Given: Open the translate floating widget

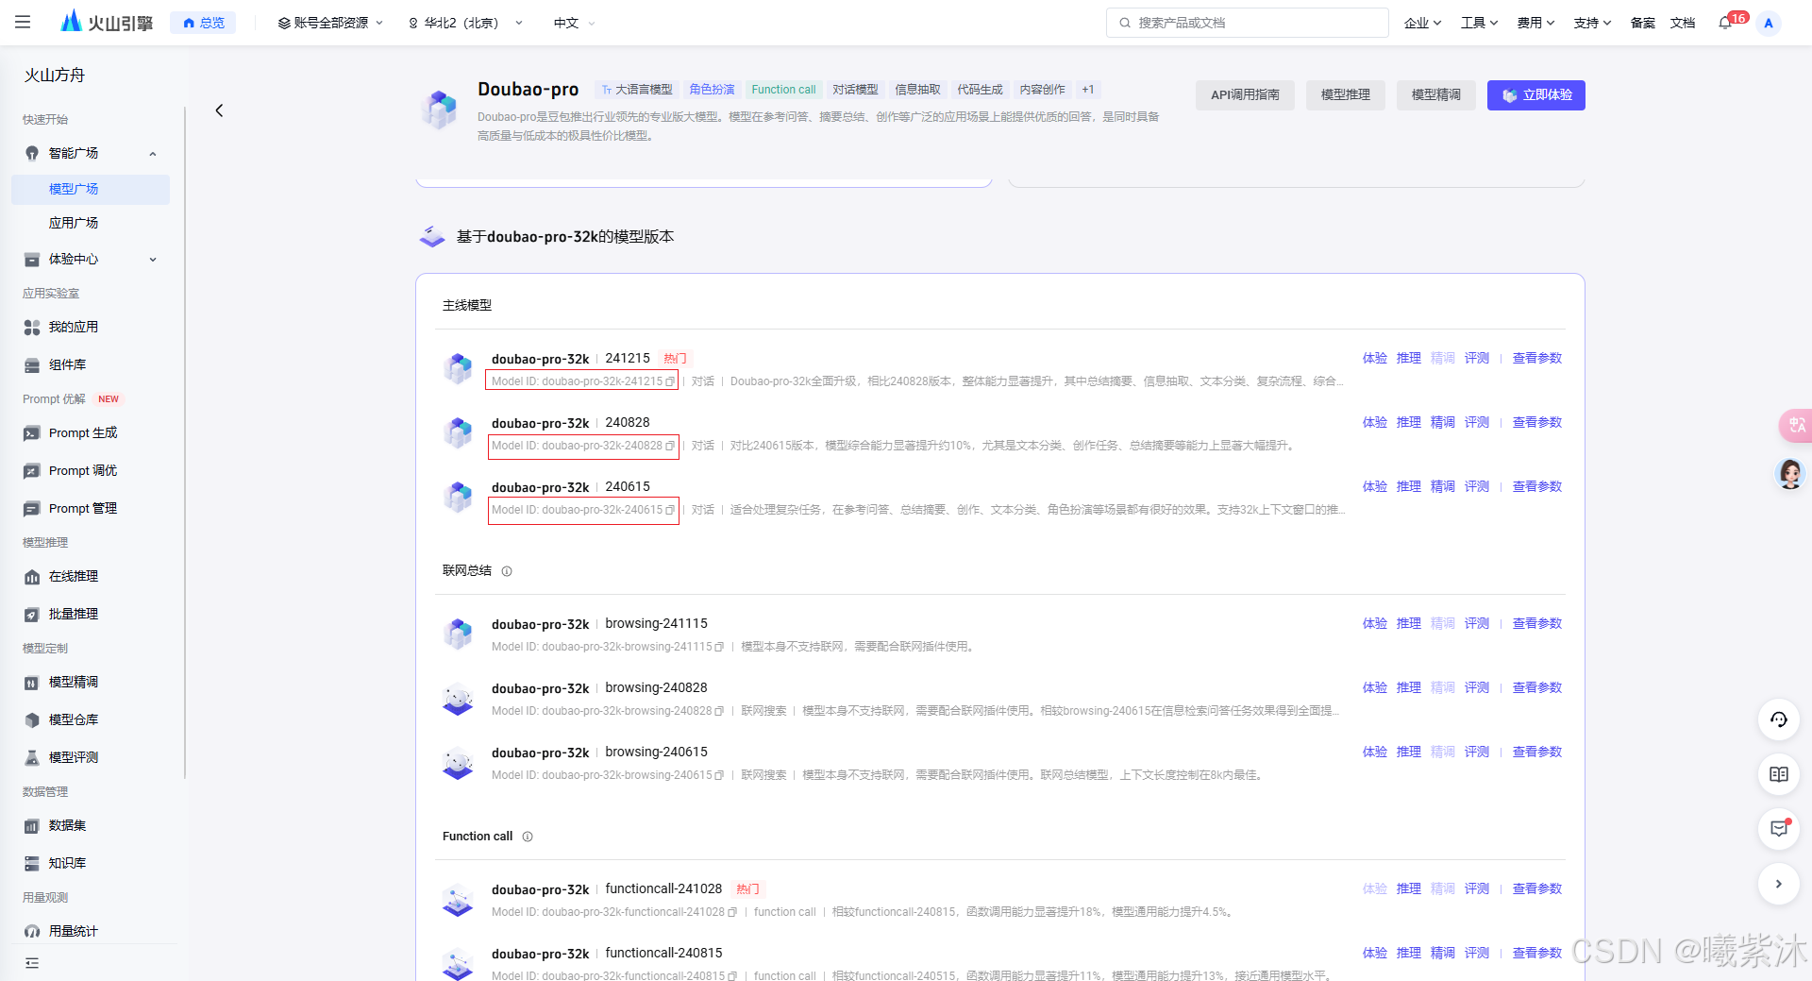Looking at the screenshot, I should click(1795, 426).
